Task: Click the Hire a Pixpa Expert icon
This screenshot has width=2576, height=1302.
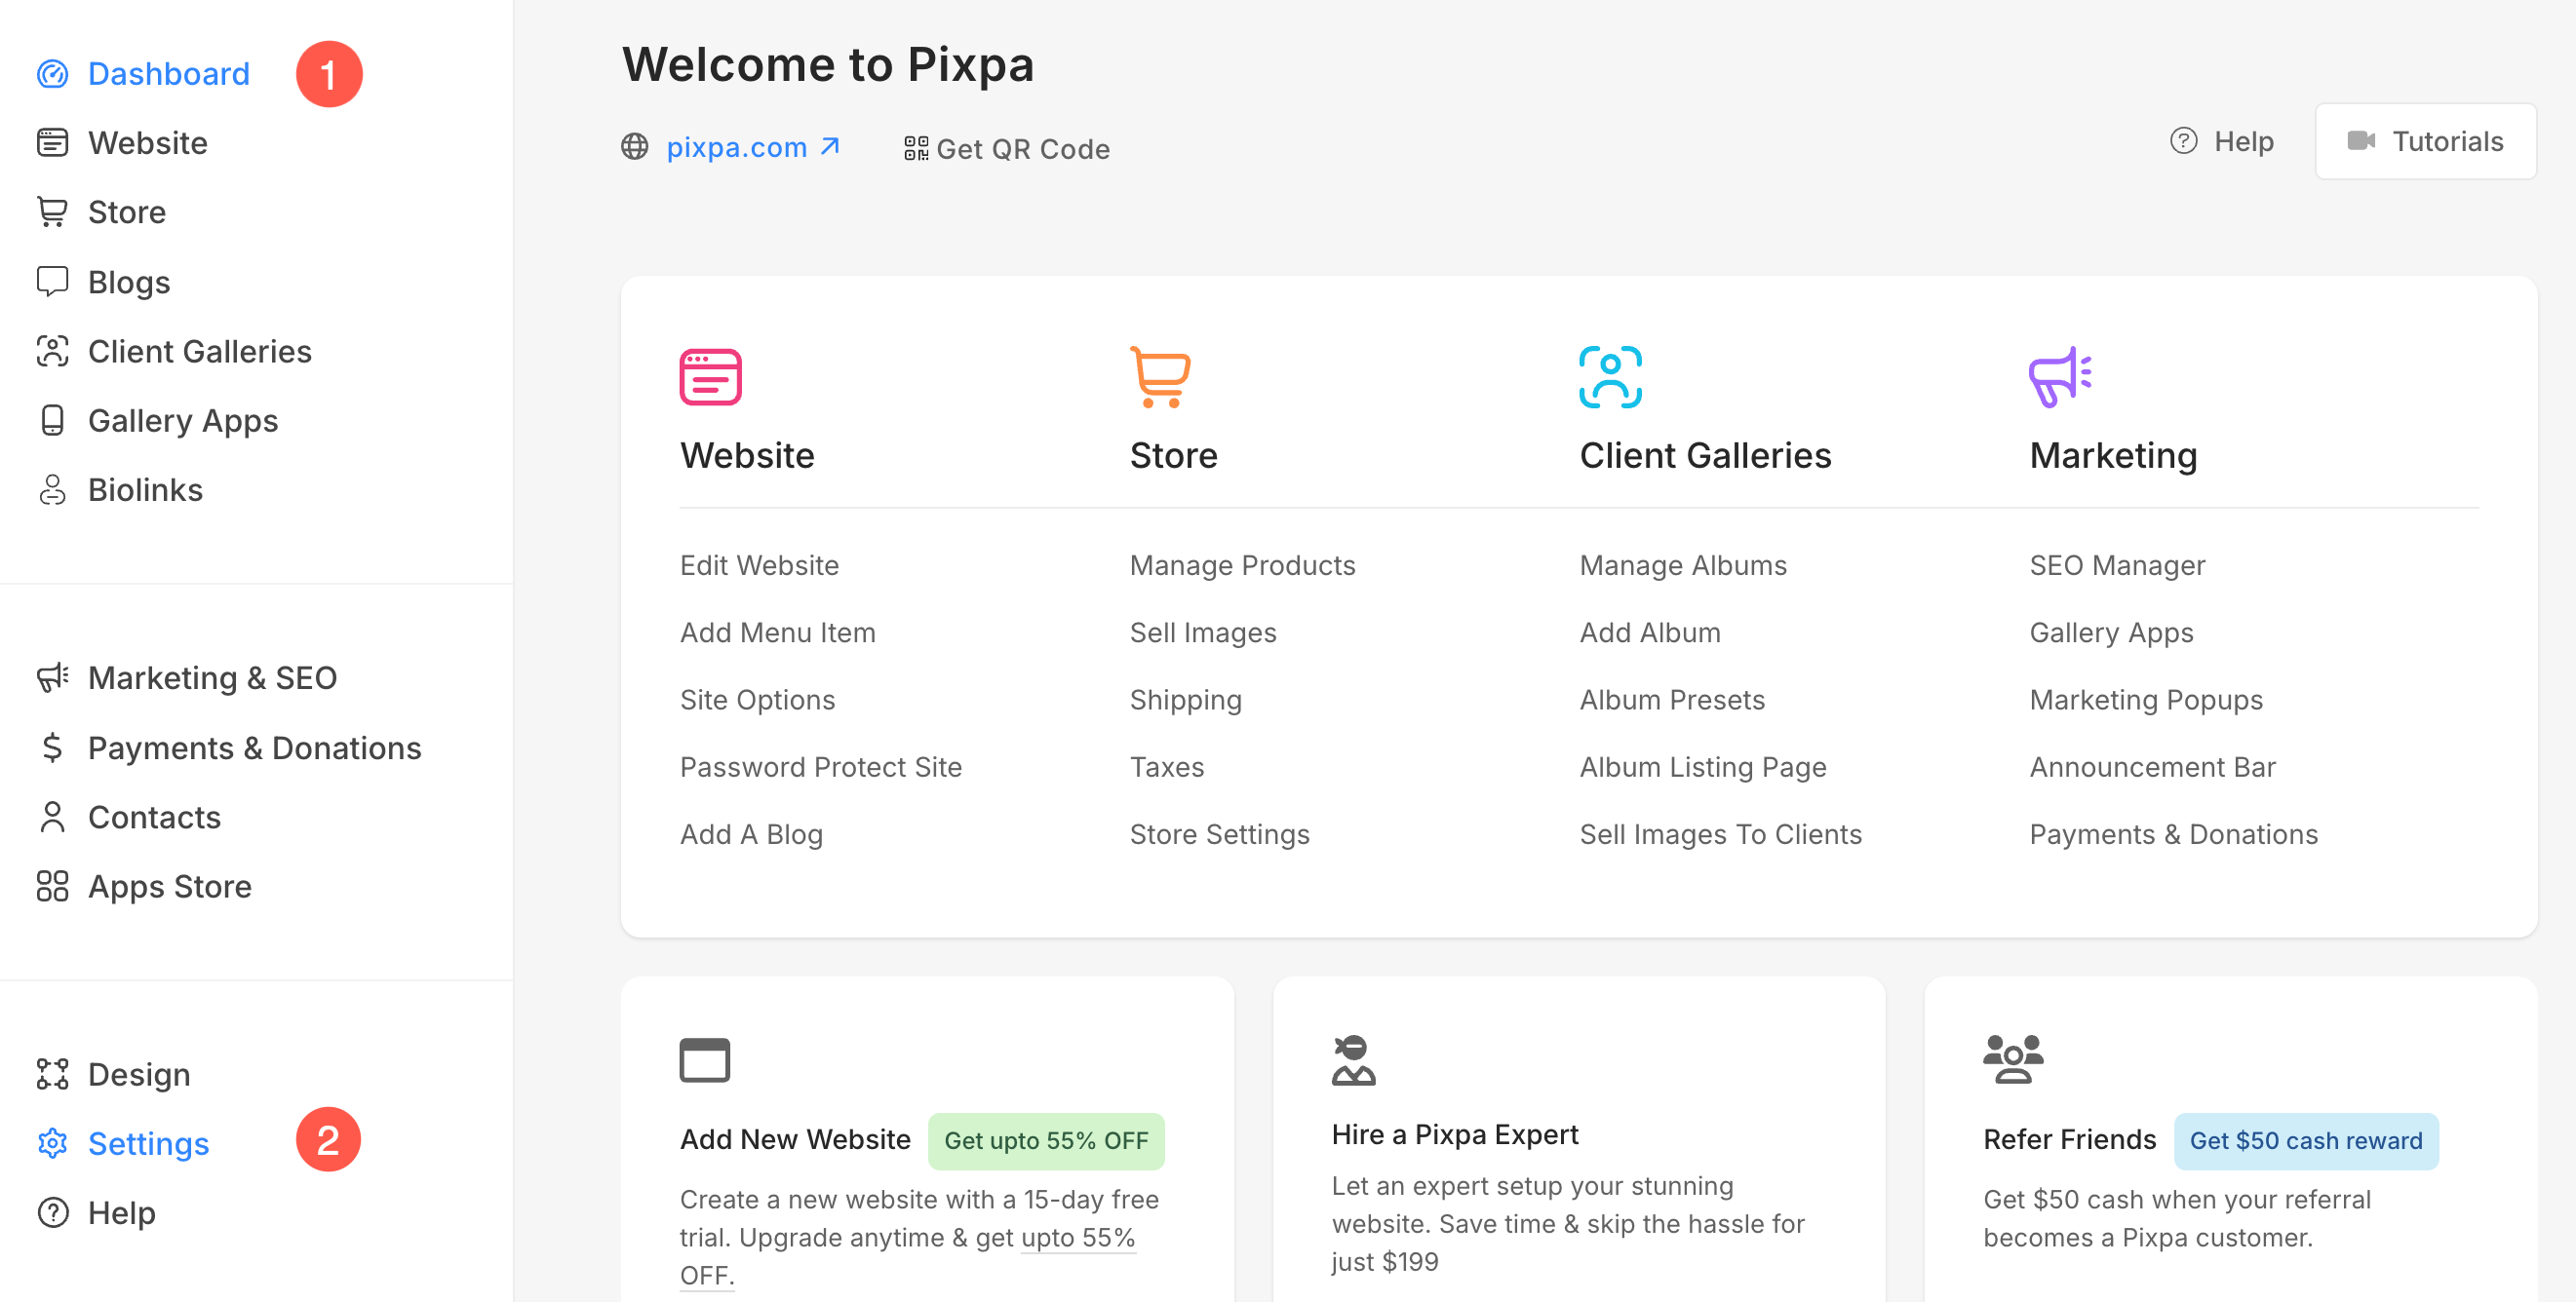Action: (1353, 1060)
